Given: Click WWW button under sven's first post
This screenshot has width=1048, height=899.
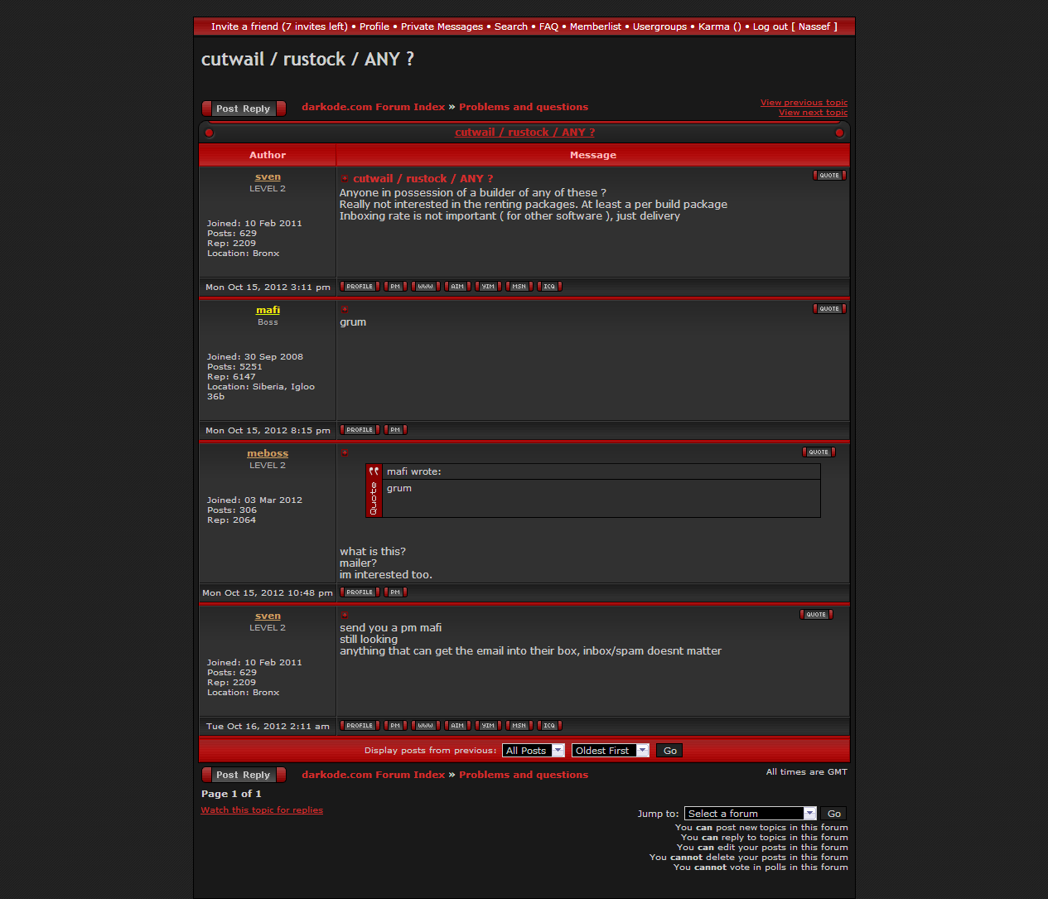Looking at the screenshot, I should (x=426, y=287).
